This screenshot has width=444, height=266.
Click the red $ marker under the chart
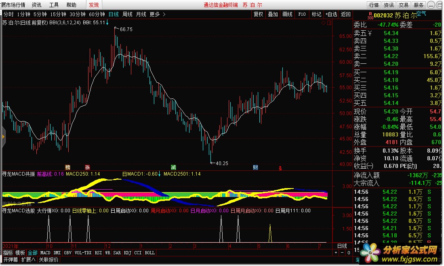click(280, 168)
